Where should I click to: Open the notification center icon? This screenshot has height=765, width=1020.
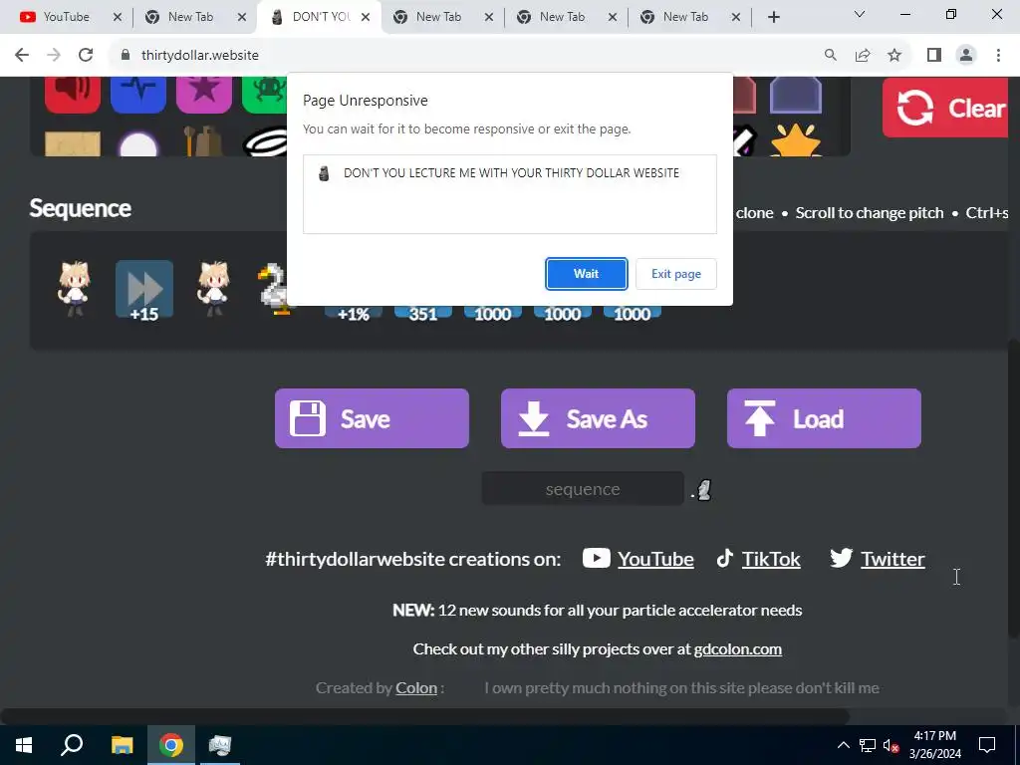(x=987, y=745)
